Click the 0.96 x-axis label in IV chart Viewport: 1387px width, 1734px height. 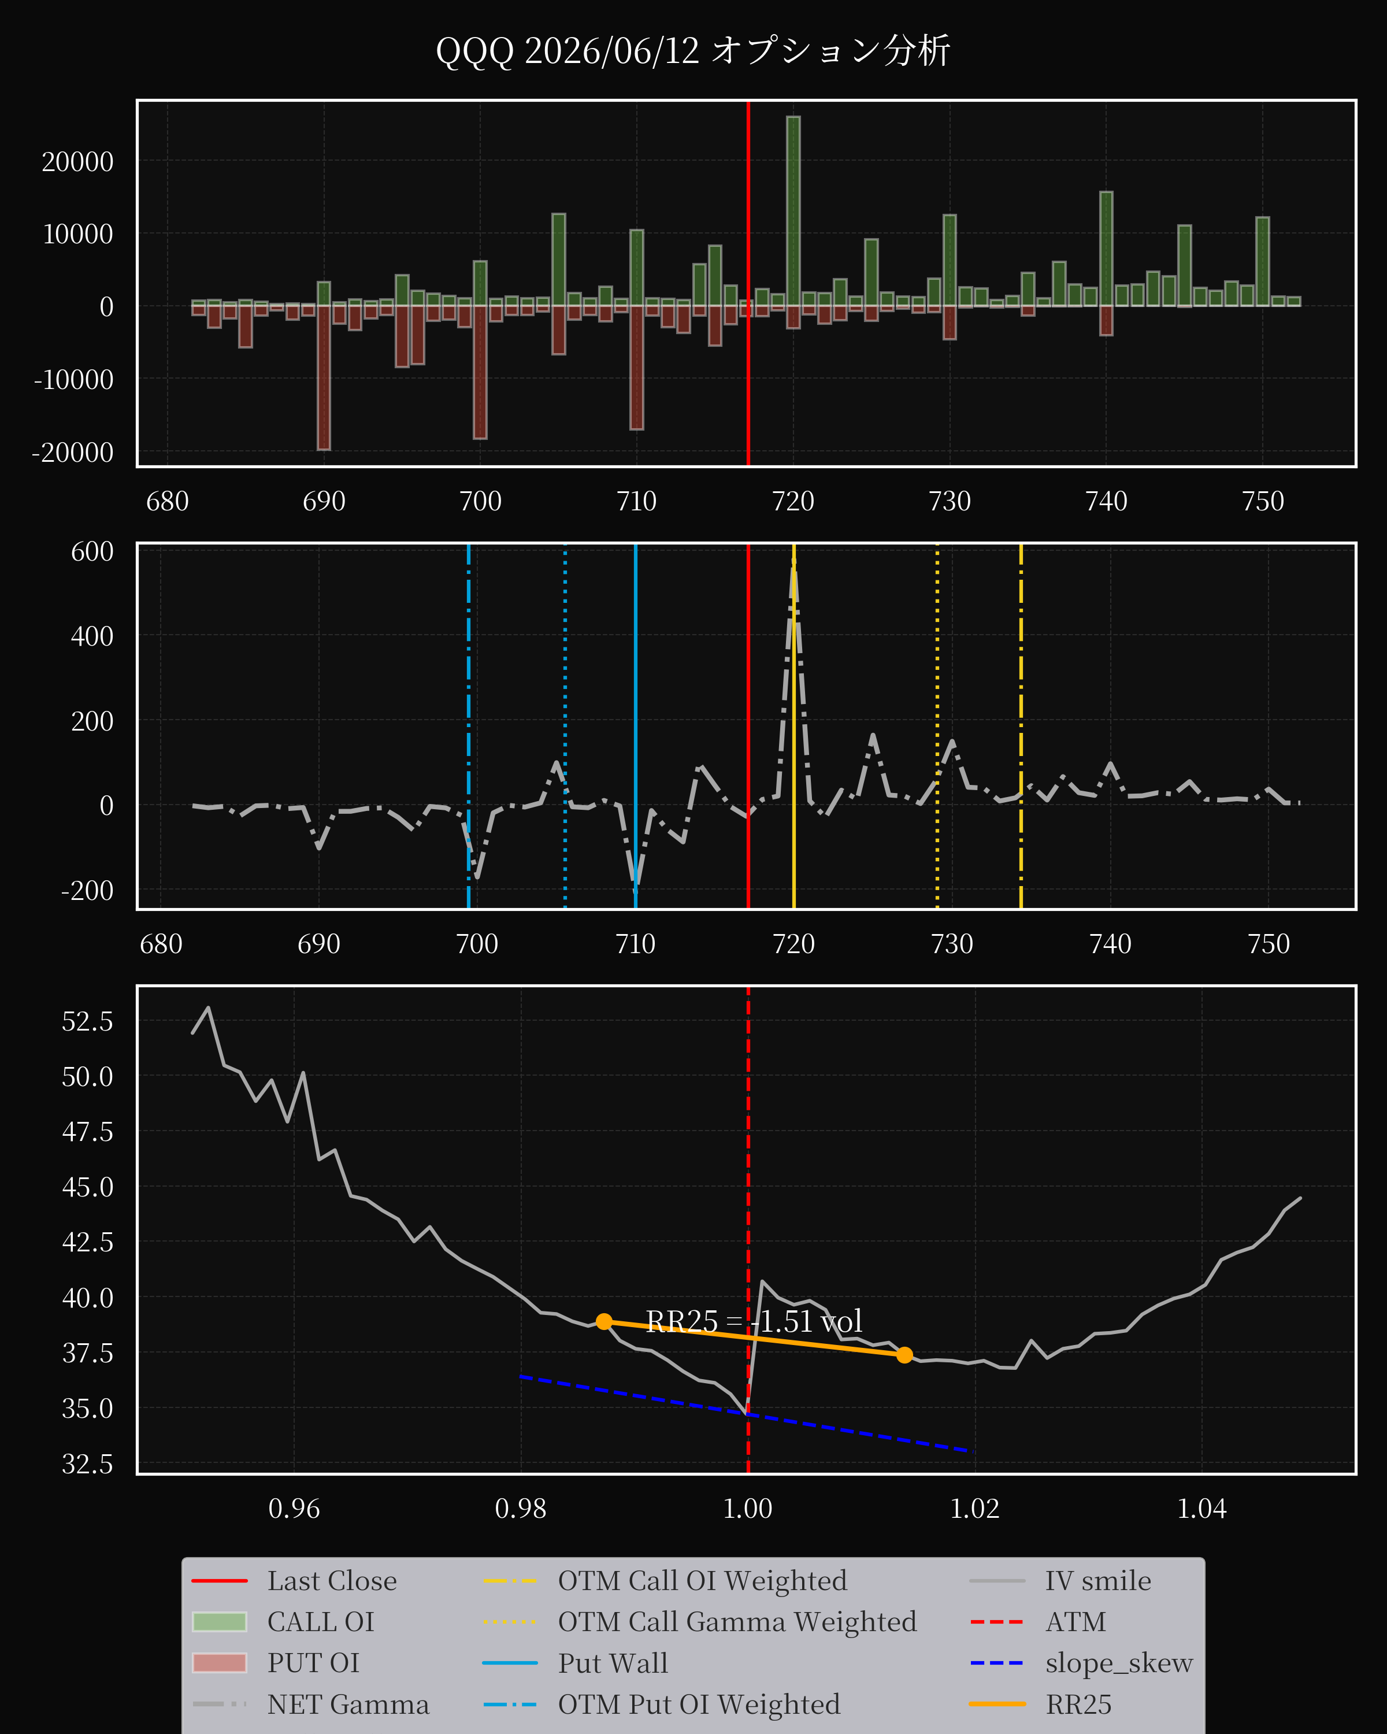click(x=294, y=1509)
